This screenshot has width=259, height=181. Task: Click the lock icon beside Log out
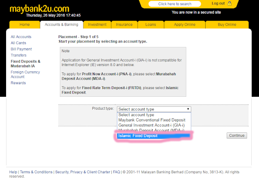click(x=229, y=4)
